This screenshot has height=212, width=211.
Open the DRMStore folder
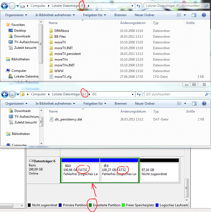coord(62,31)
